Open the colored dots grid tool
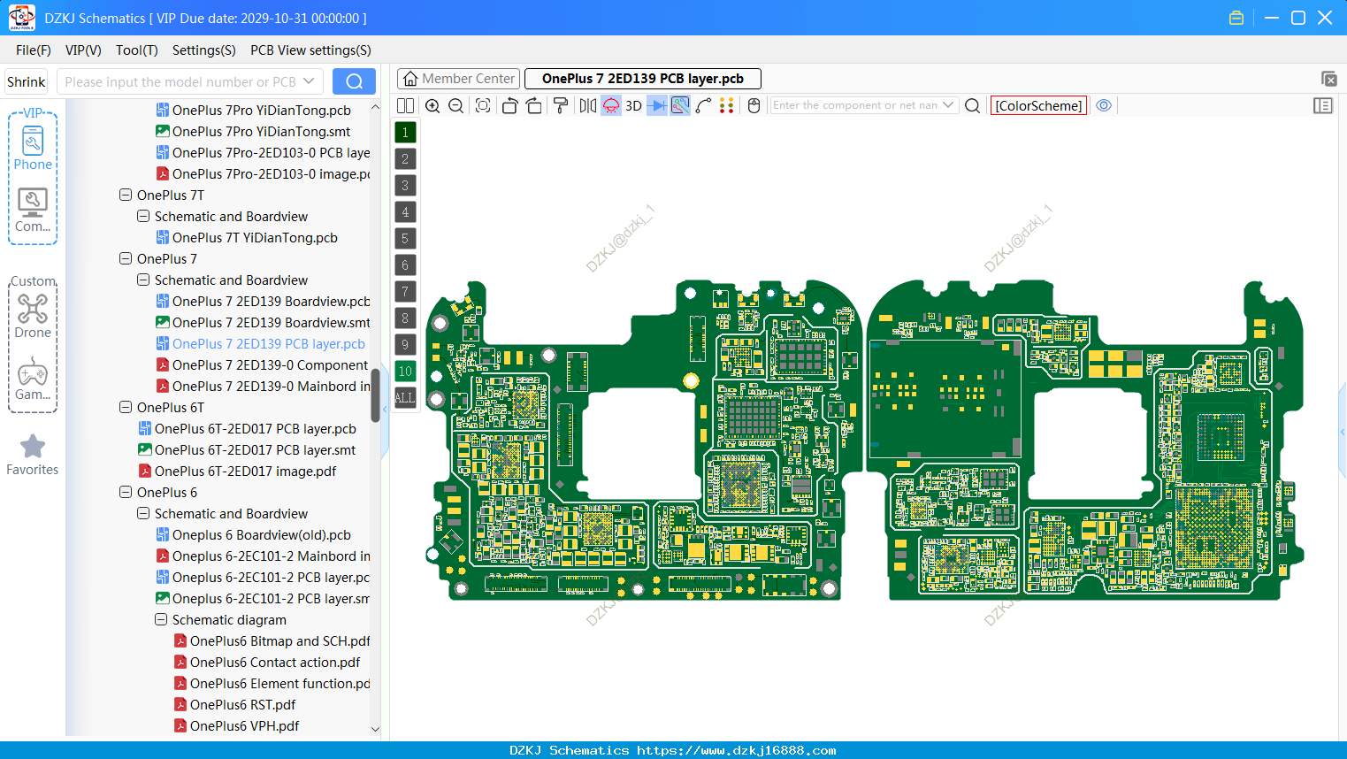Viewport: 1347px width, 759px height. tap(727, 105)
